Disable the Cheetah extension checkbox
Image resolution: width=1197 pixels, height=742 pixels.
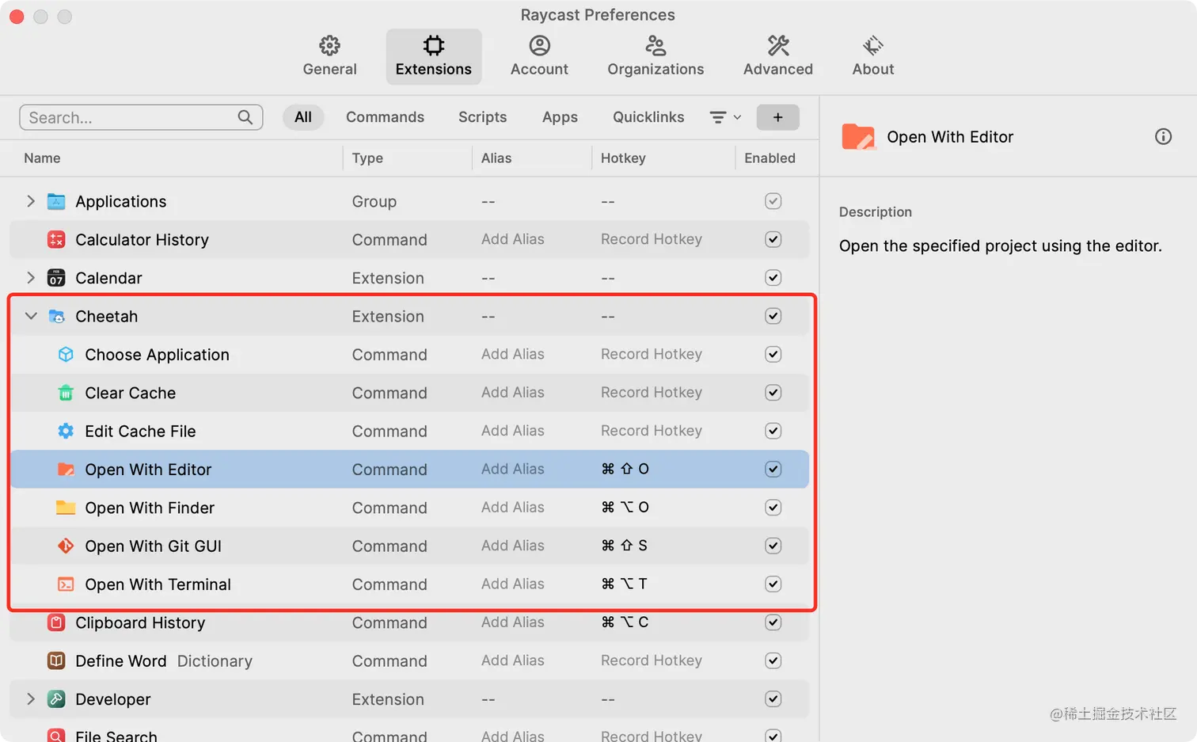pyautogui.click(x=773, y=316)
